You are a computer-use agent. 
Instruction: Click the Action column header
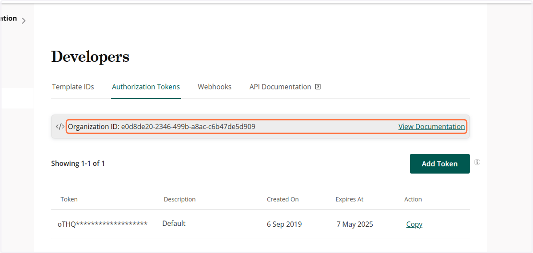click(x=413, y=199)
